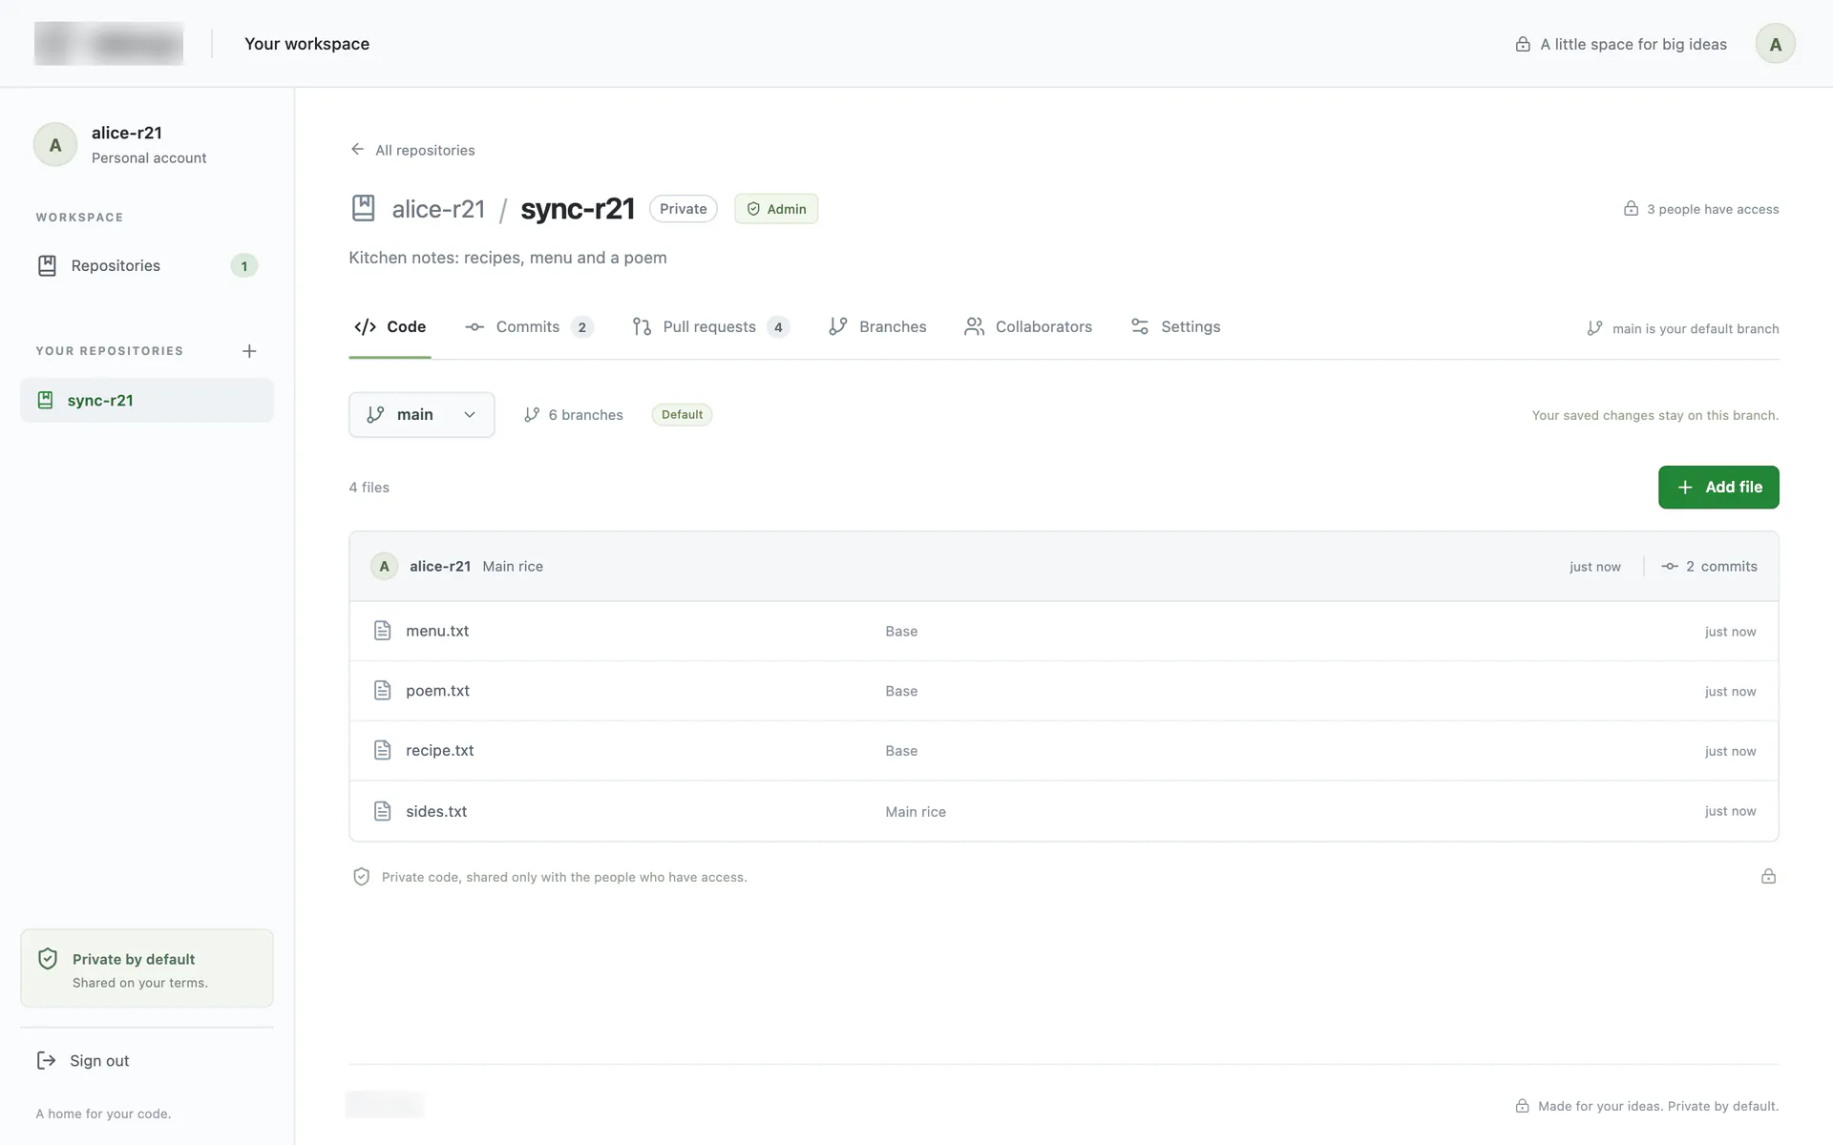The width and height of the screenshot is (1833, 1145).
Task: Click the sides.txt file icon
Action: (x=382, y=812)
